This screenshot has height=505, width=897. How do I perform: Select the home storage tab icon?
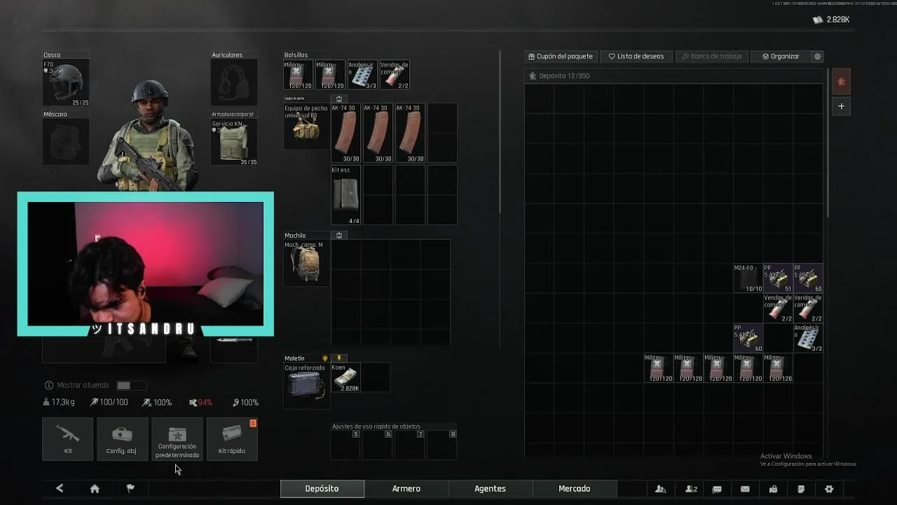[x=842, y=82]
